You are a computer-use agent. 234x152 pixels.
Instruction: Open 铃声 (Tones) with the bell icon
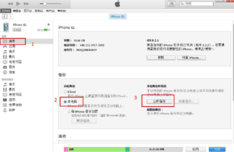coord(12,110)
